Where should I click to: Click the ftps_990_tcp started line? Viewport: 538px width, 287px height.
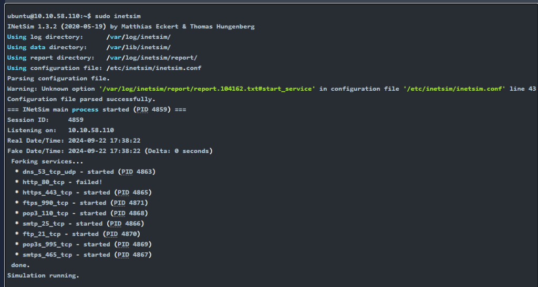coord(81,203)
